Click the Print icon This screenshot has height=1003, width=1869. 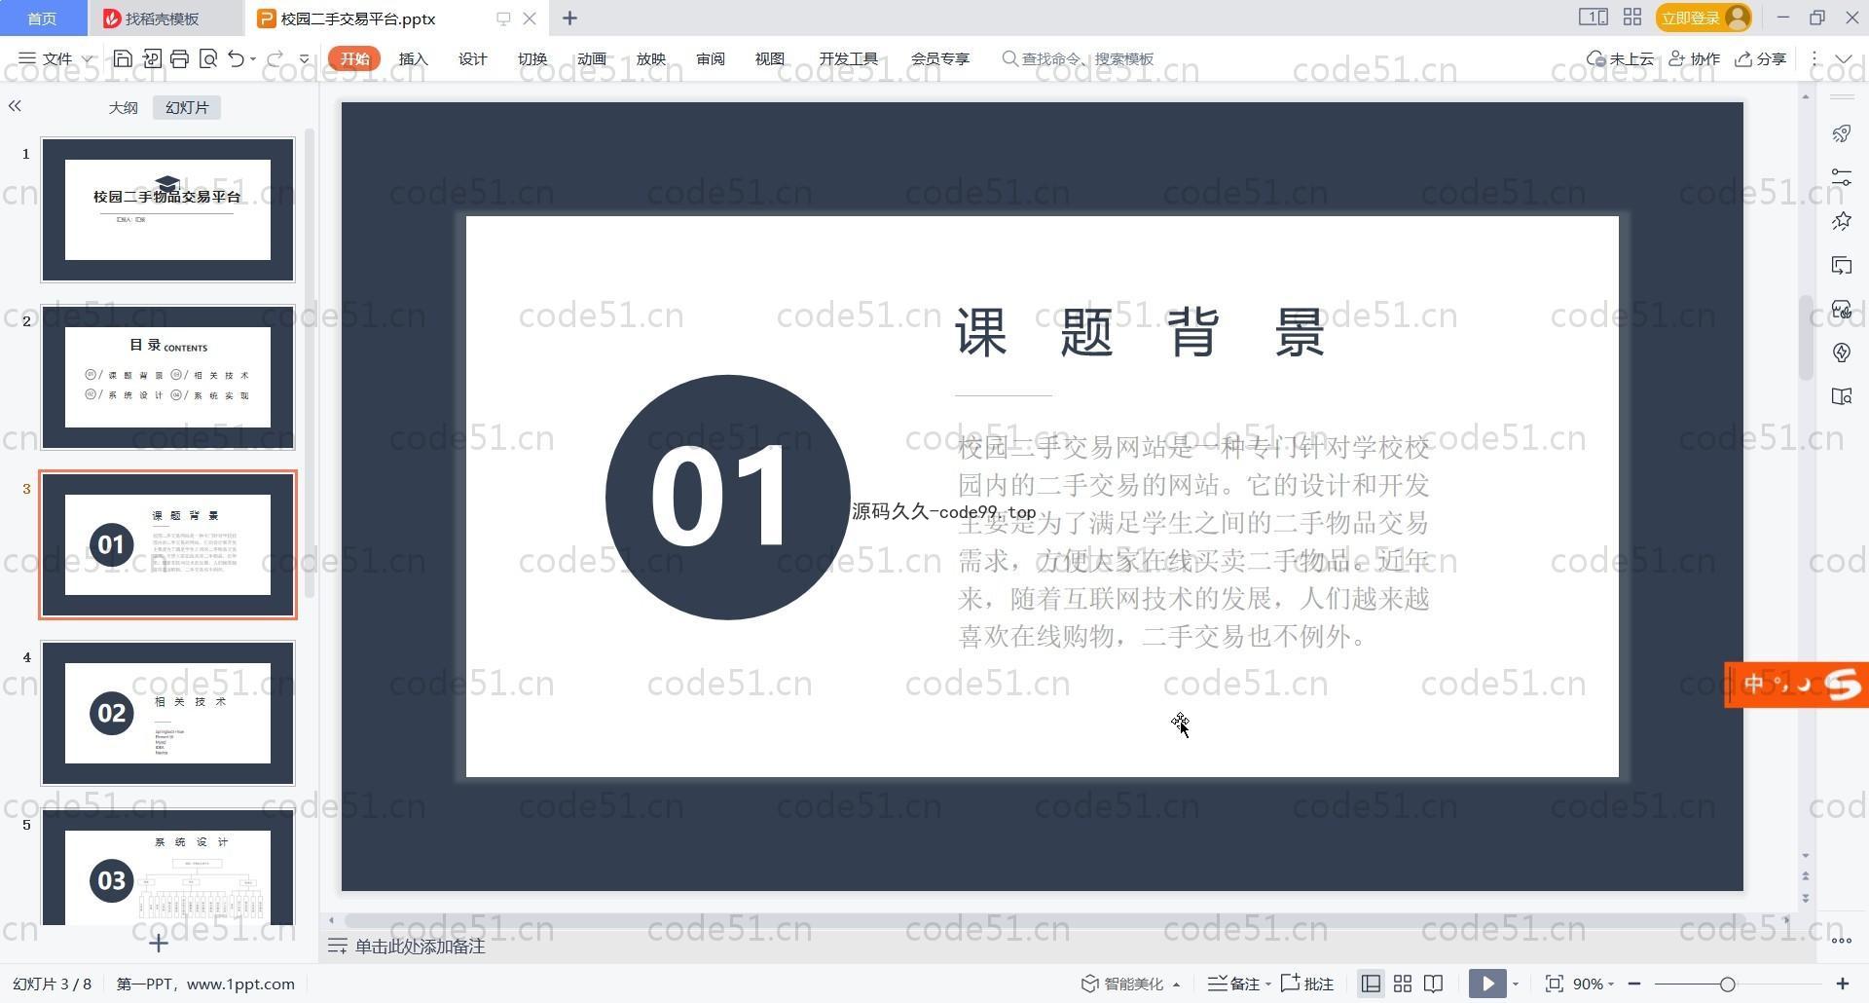(x=179, y=58)
